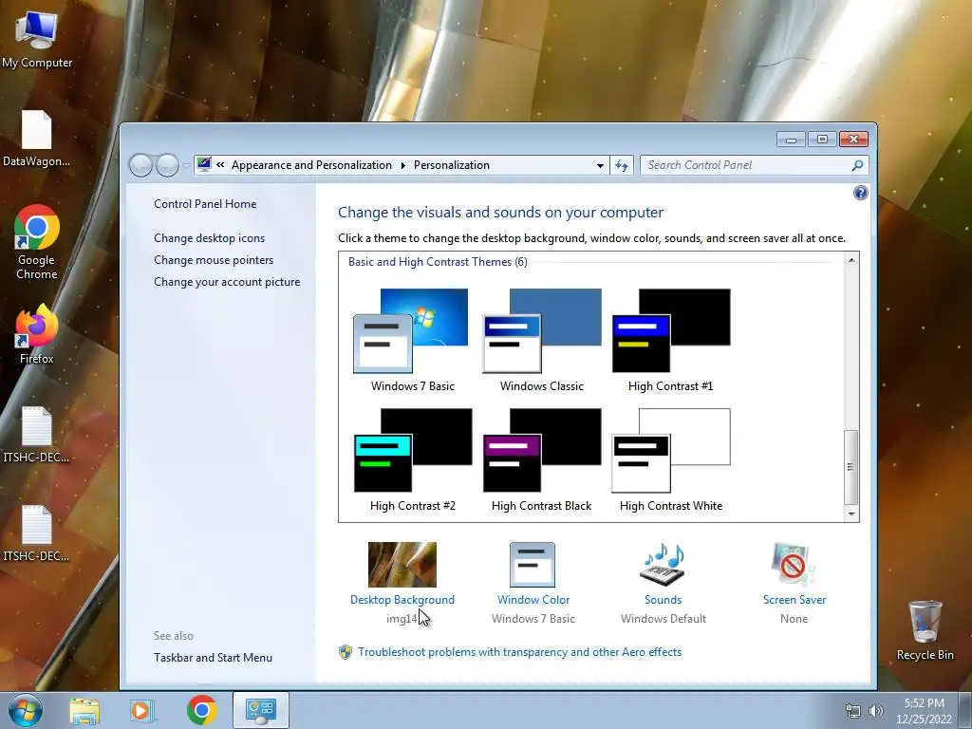Viewport: 972px width, 729px height.
Task: Click Appearance and Personalization breadcrumb
Action: [311, 165]
